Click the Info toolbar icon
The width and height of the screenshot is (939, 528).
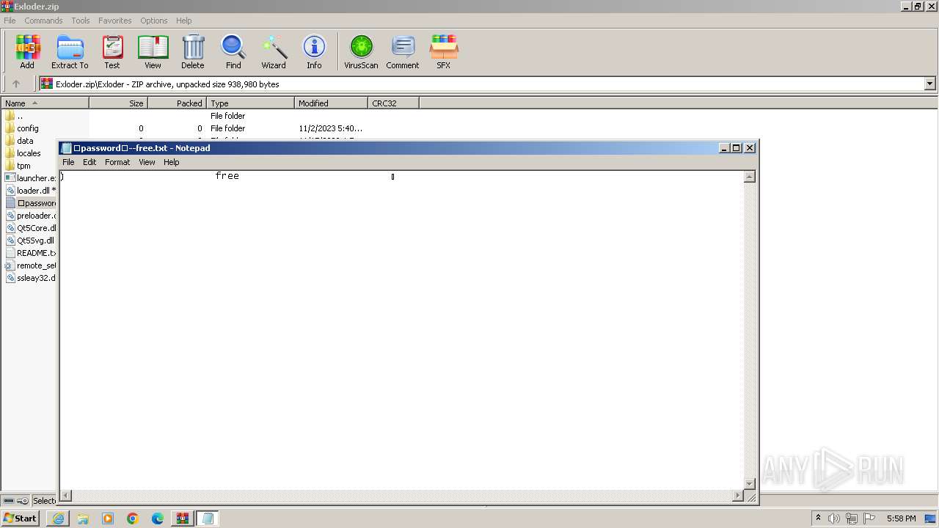[x=314, y=52]
